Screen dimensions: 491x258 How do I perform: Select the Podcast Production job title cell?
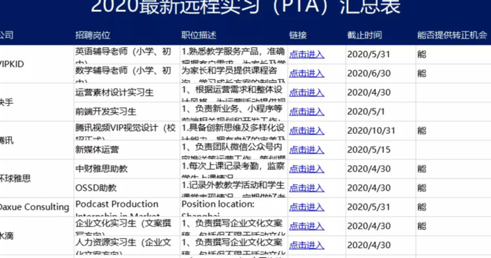coord(127,208)
